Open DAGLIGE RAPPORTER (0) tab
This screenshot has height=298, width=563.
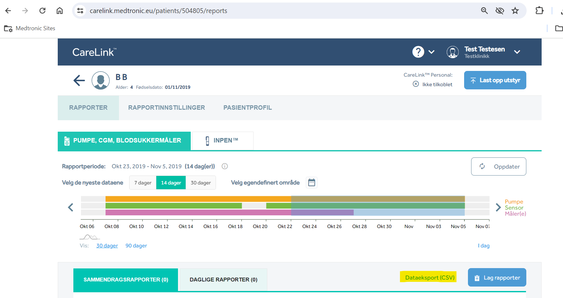[x=224, y=280]
